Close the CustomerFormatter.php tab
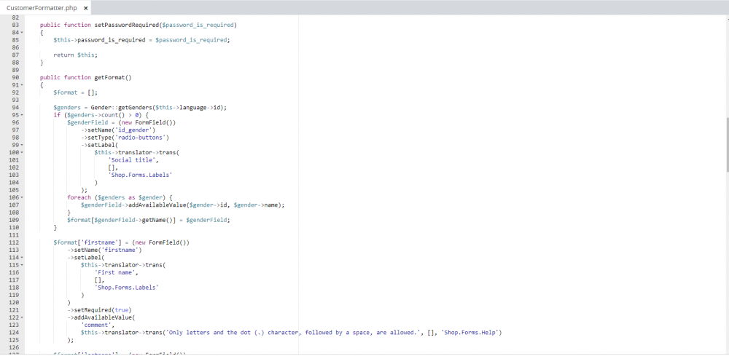The image size is (729, 356). click(x=85, y=8)
